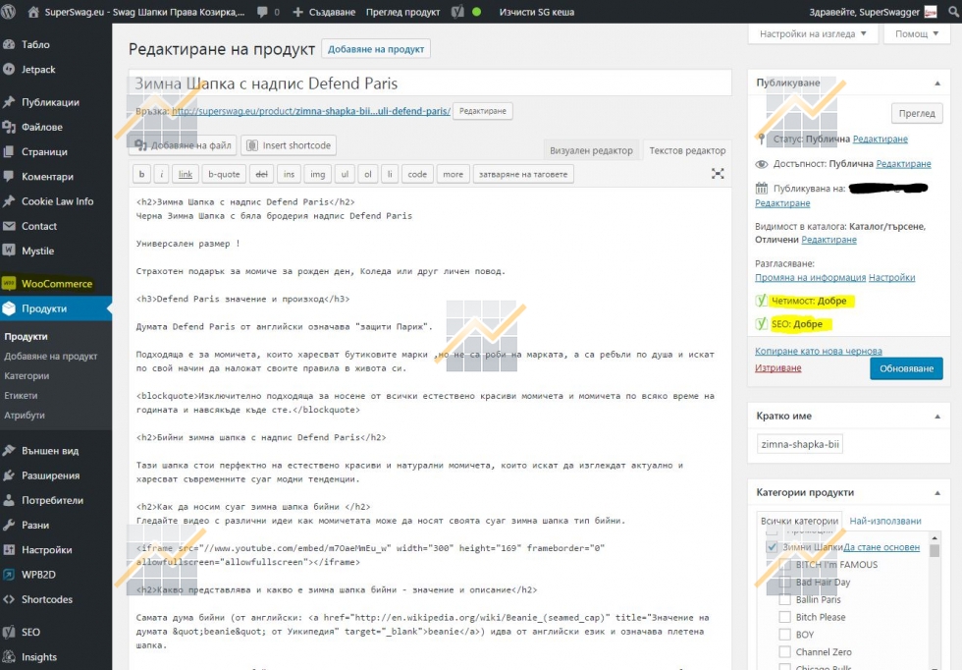Open the WordPress logo menu
Viewport: 962px width, 670px height.
coord(9,12)
